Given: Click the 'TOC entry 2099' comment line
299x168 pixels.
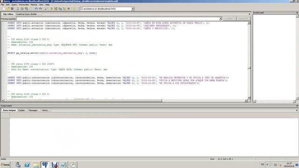Looking at the screenshot, I should click(x=31, y=64).
